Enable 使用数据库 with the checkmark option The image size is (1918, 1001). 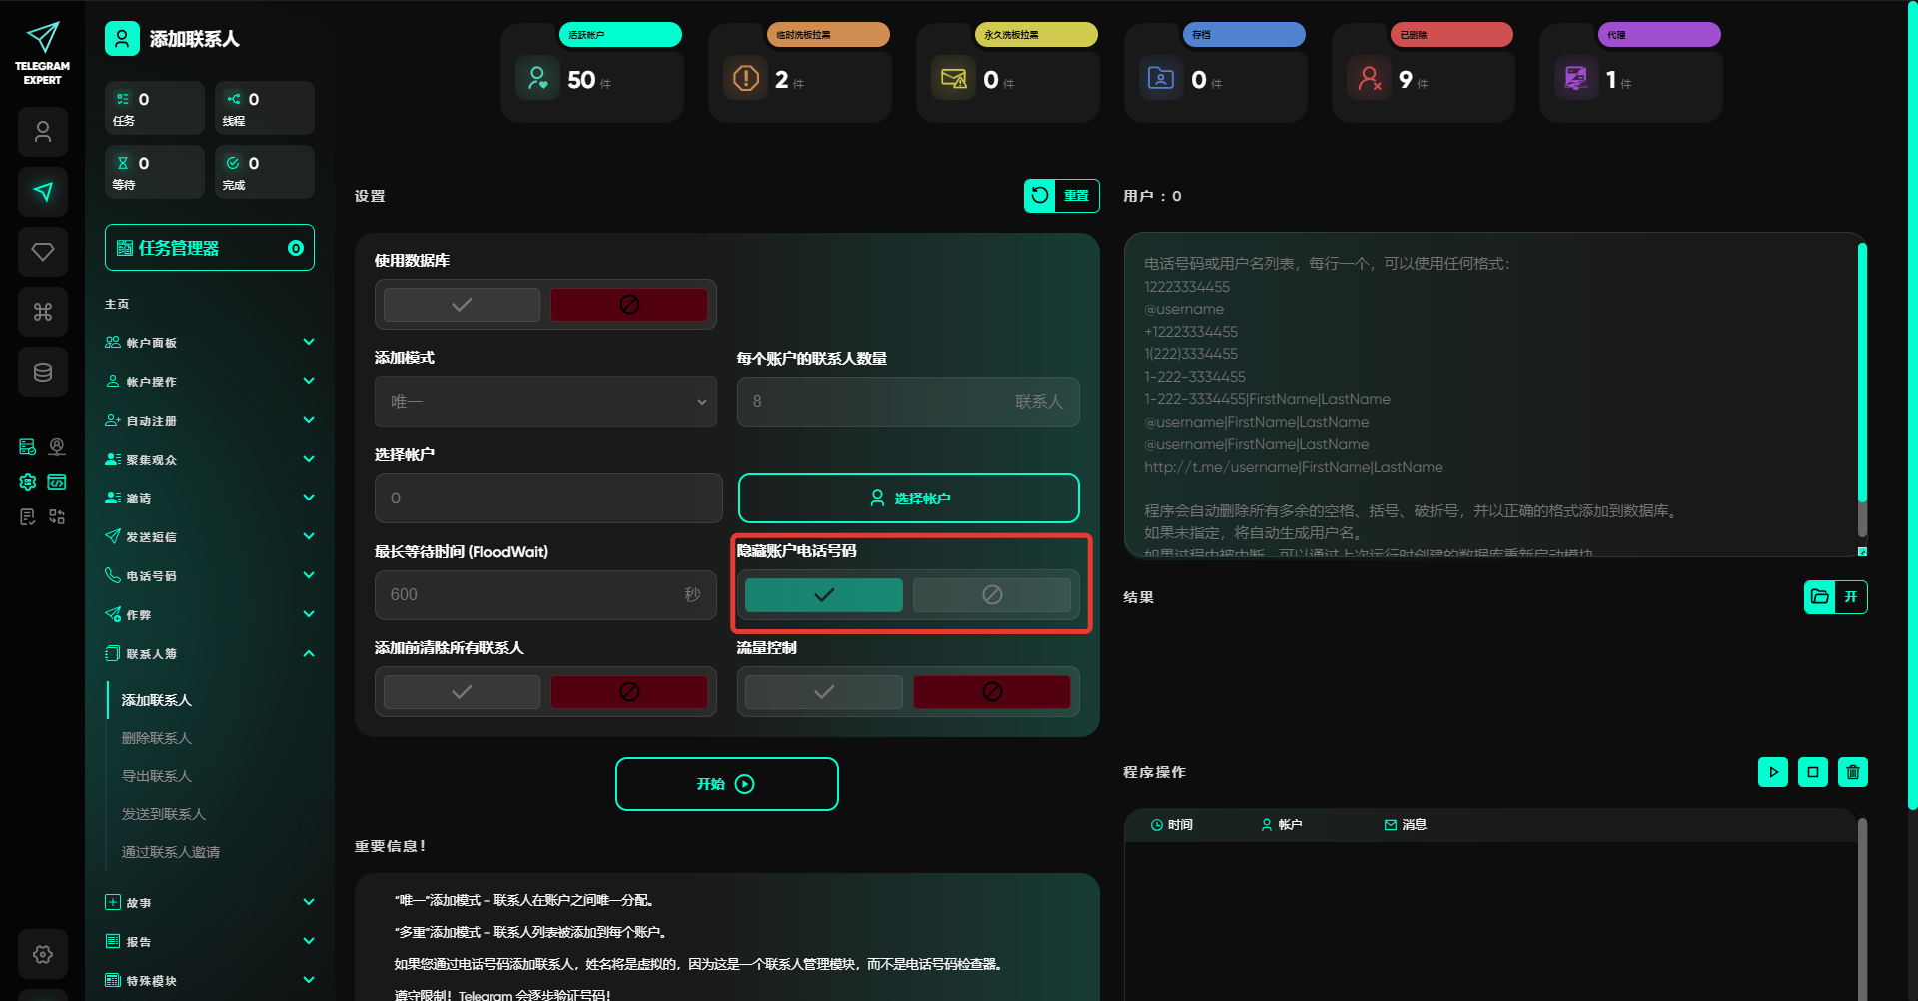pos(462,305)
